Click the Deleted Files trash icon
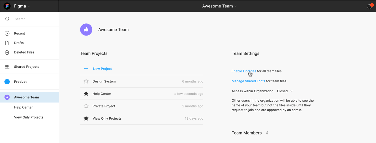Viewport: 376px width, 143px height. tap(7, 52)
